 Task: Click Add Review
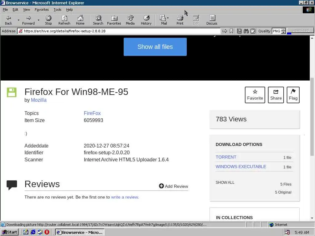pyautogui.click(x=173, y=186)
